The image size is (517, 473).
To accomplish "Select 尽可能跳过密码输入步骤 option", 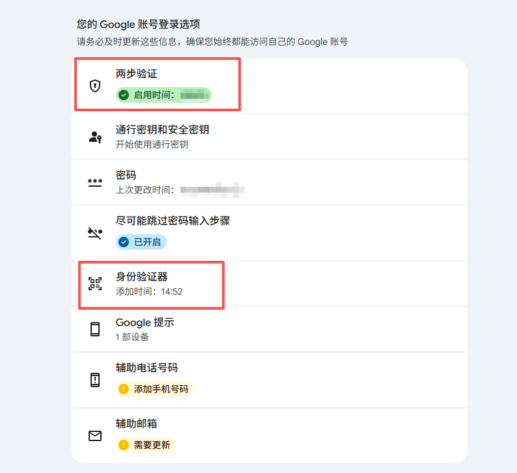I will (270, 233).
